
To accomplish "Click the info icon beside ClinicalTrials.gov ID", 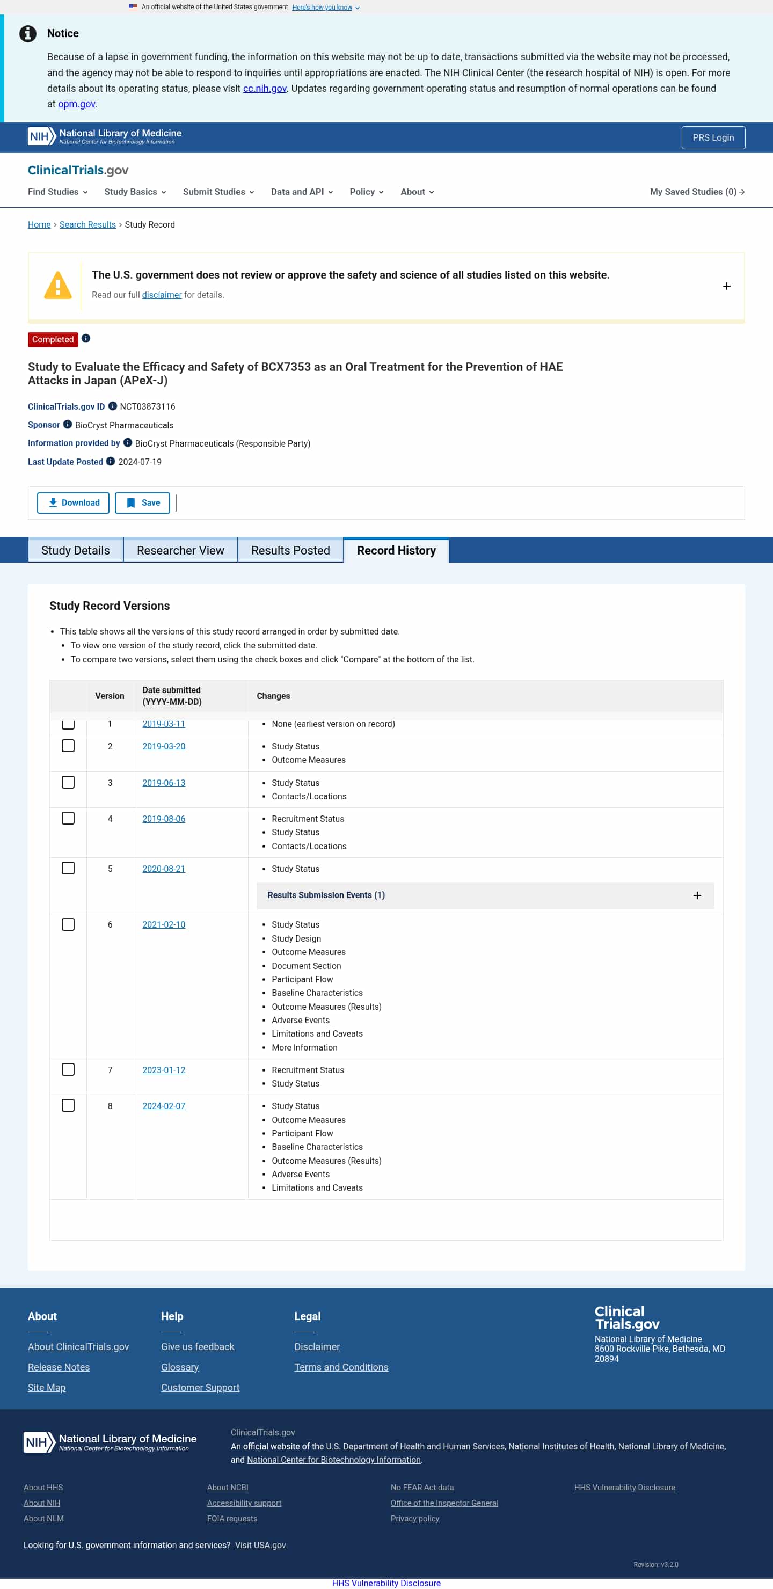I will [x=112, y=406].
